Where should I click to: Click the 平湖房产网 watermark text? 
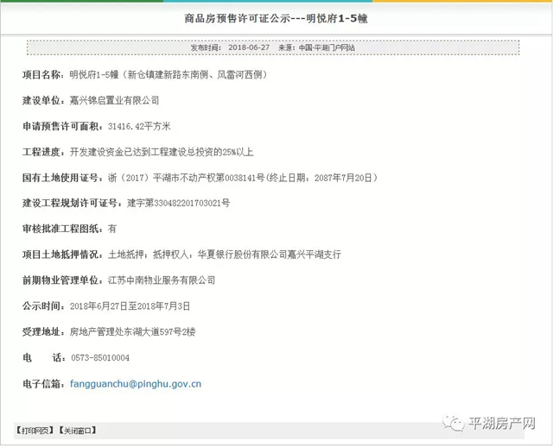pyautogui.click(x=501, y=424)
